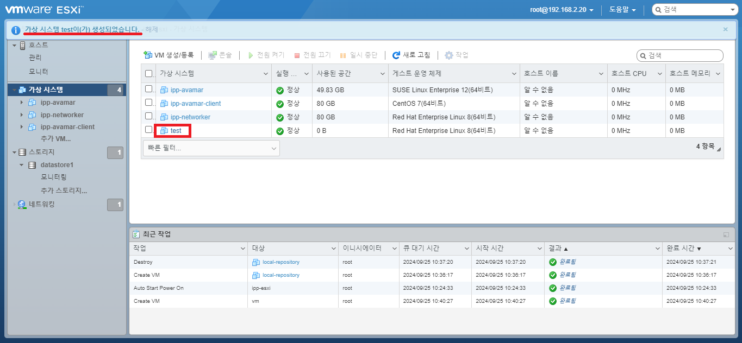
Task: Check the test VM row checkbox
Action: [x=149, y=129]
